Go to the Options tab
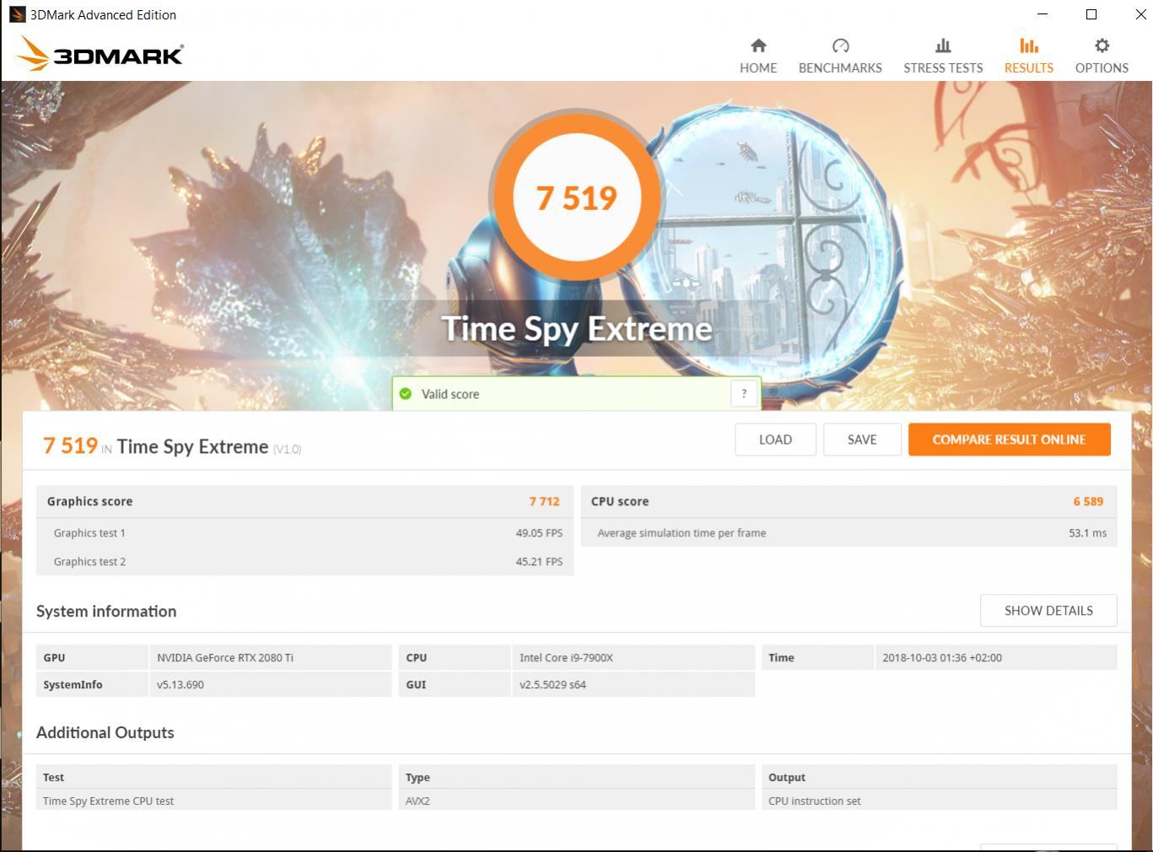This screenshot has width=1153, height=852. (1102, 56)
